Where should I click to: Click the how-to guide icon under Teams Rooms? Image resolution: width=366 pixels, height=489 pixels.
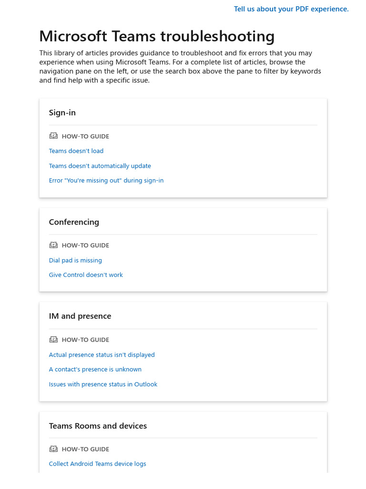click(53, 449)
